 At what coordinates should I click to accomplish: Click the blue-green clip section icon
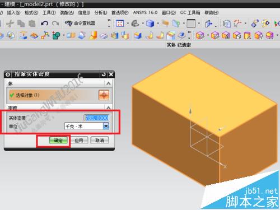(176, 24)
